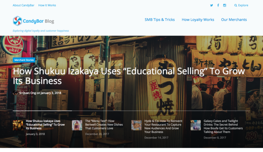
Task: Open the About CandyBar link
Action: 24,5
